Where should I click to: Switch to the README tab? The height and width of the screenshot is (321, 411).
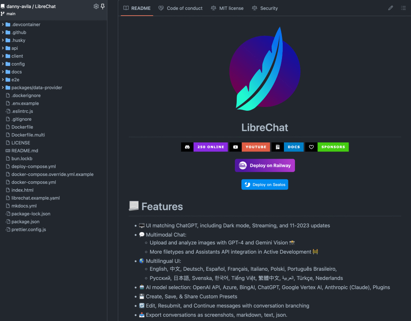point(137,8)
